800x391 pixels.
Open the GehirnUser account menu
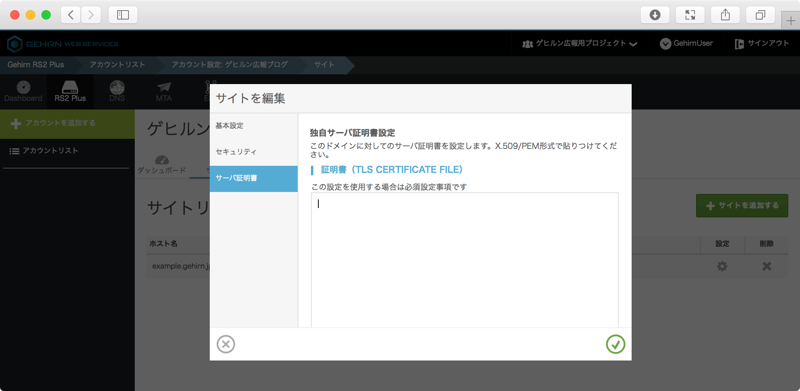686,43
